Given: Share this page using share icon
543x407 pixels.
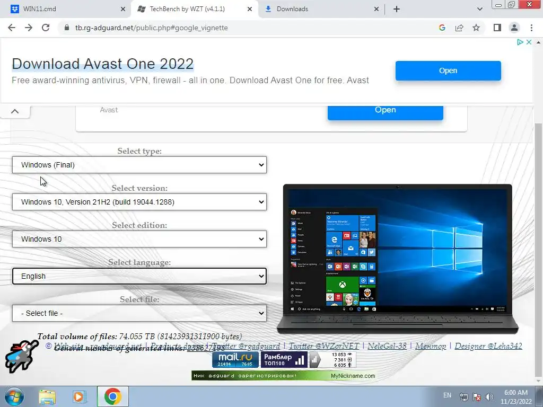Looking at the screenshot, I should tap(459, 28).
